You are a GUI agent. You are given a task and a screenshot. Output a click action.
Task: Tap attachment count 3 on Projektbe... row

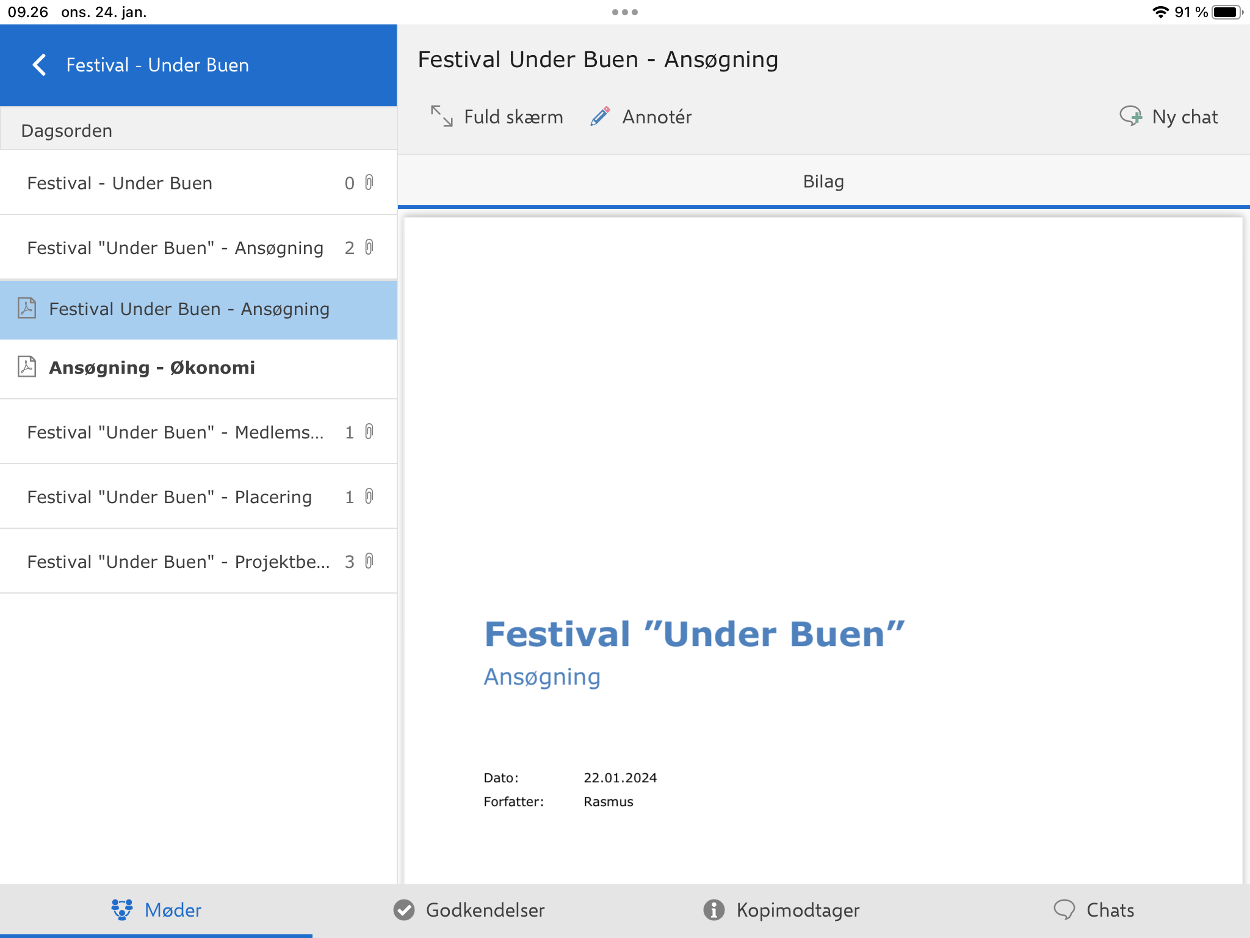[x=349, y=562]
